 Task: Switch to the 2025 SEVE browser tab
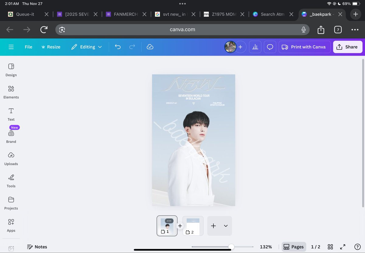[77, 14]
